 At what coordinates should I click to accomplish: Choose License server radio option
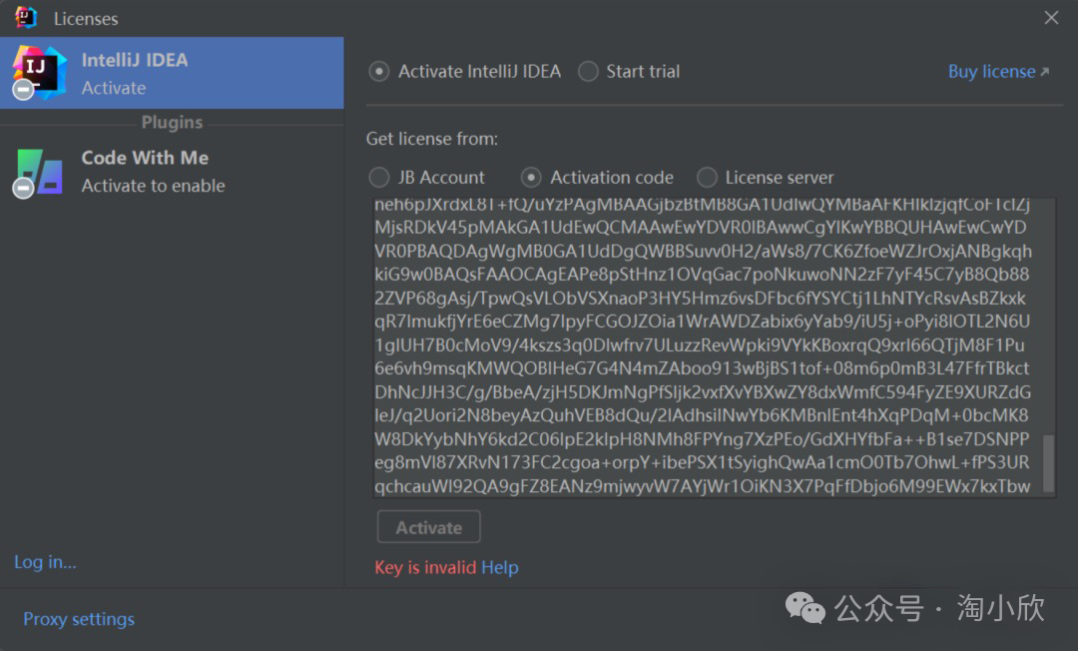click(x=707, y=178)
